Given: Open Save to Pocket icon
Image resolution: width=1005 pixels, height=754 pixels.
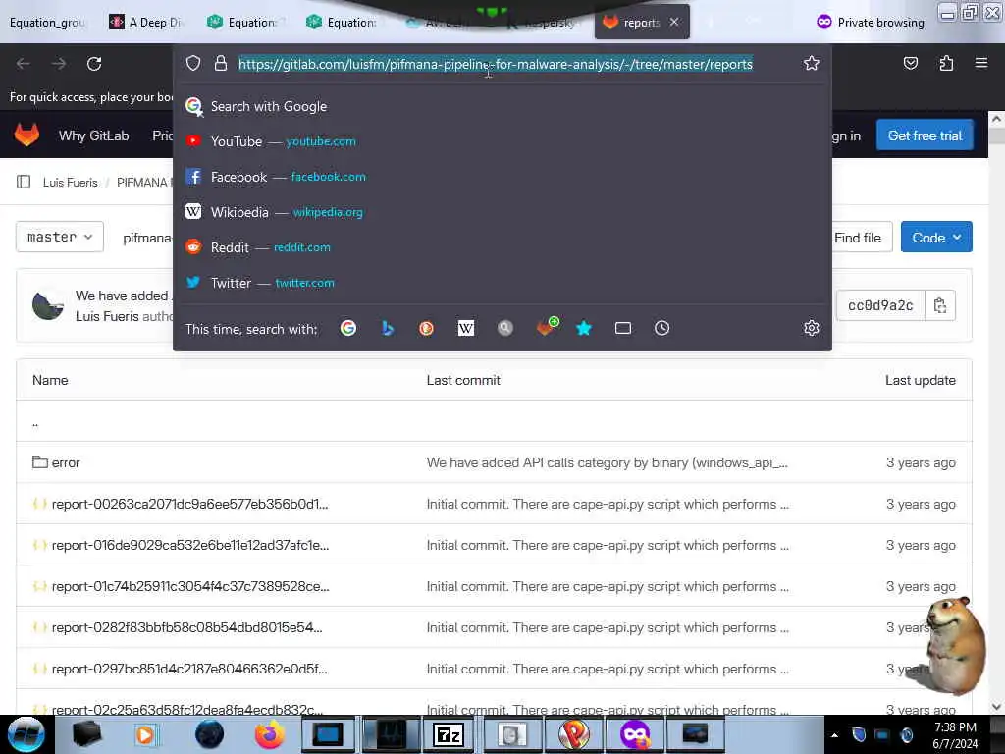Looking at the screenshot, I should click(910, 63).
